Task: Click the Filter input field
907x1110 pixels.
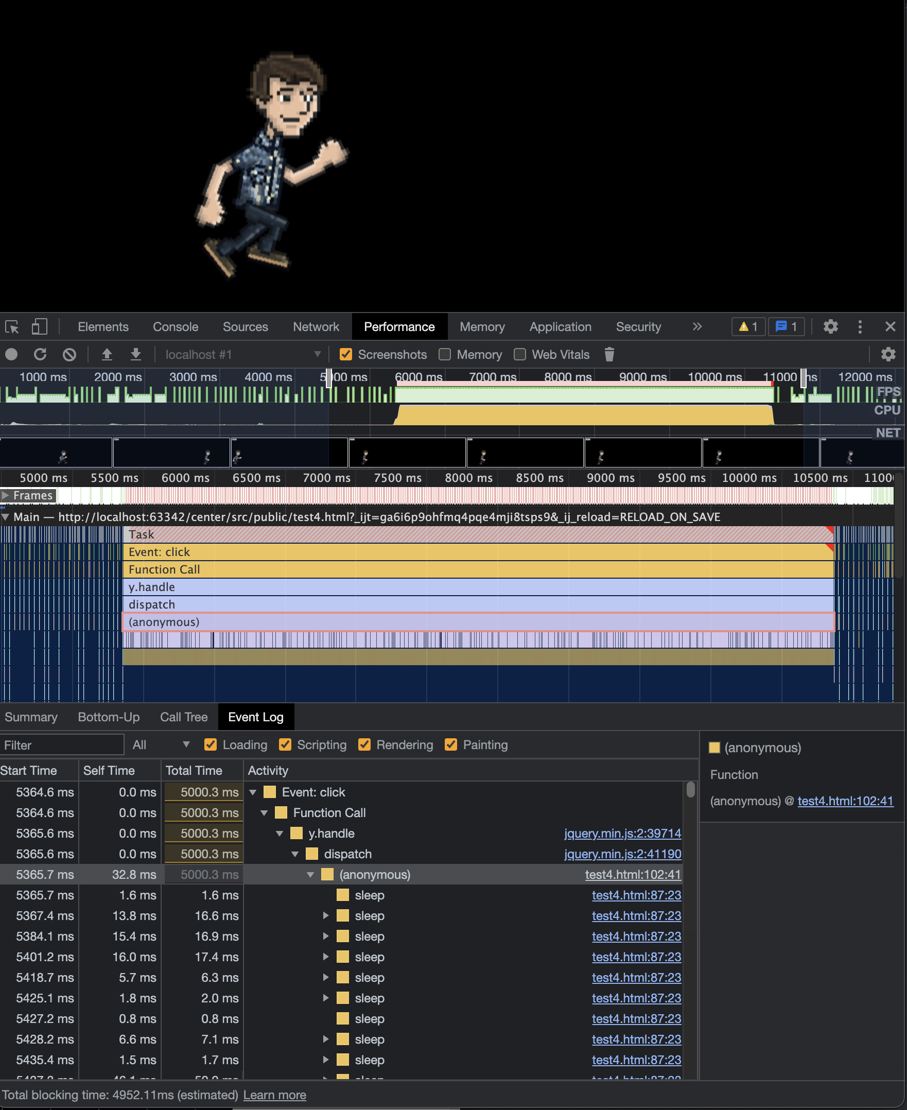Action: (x=62, y=744)
